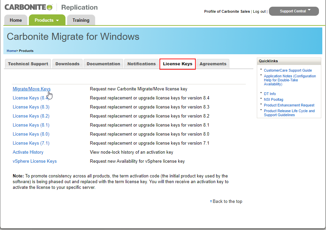Click the Log out link
Screen dimensions: 326x230
coord(259,11)
